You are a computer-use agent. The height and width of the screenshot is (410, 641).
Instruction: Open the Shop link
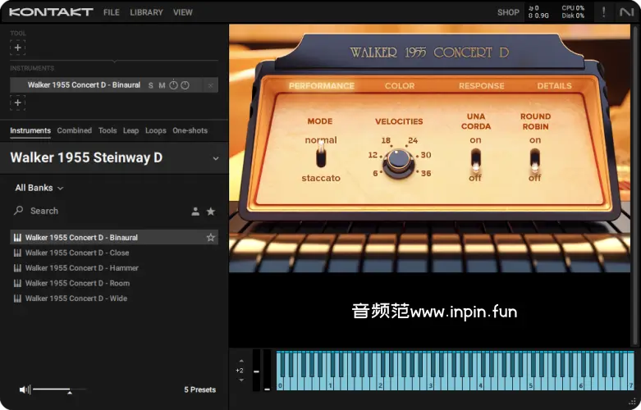(x=508, y=12)
